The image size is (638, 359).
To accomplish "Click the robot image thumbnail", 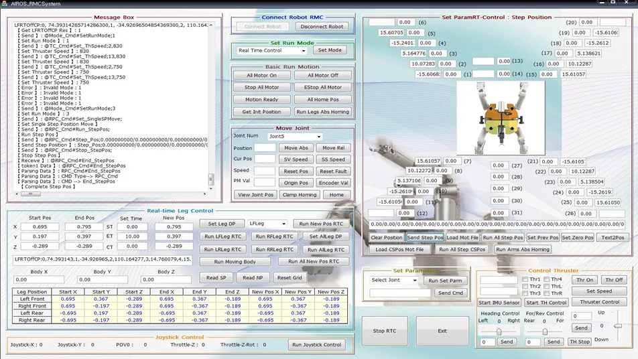I will pos(497,118).
